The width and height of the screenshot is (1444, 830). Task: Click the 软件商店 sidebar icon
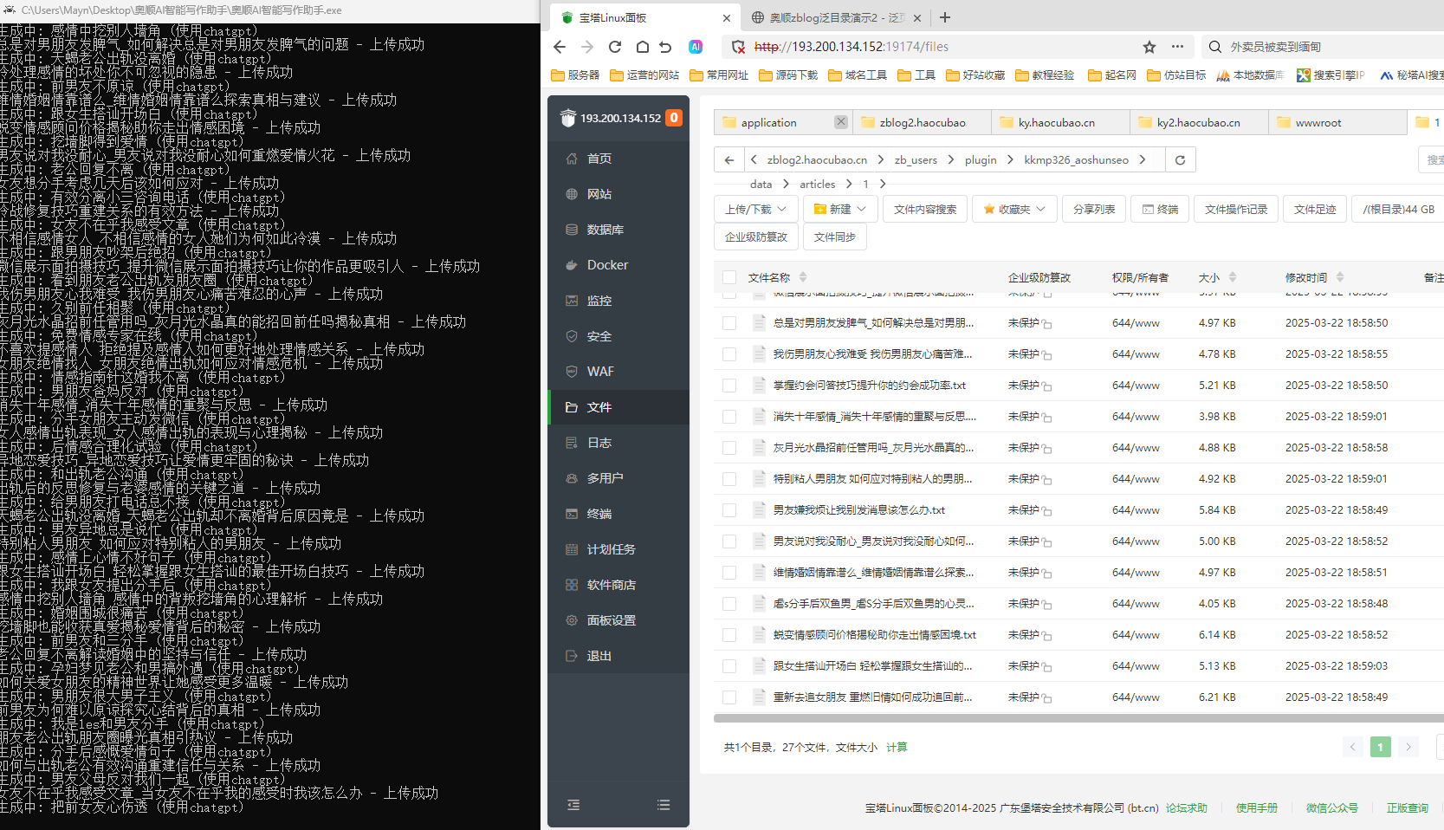pyautogui.click(x=572, y=585)
